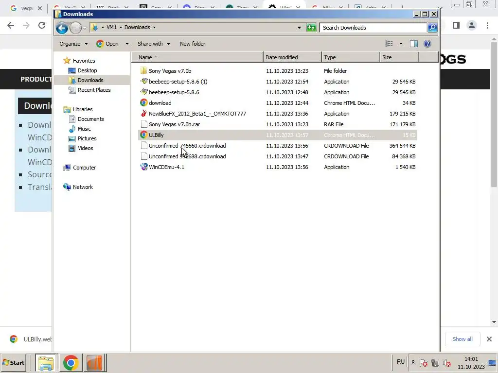Select the NewBlueFX_2012_Beta1 application icon

(x=144, y=114)
